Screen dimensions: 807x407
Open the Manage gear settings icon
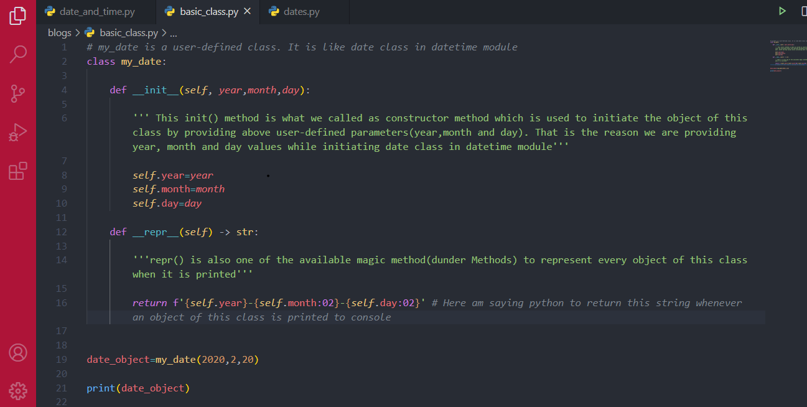pyautogui.click(x=18, y=391)
